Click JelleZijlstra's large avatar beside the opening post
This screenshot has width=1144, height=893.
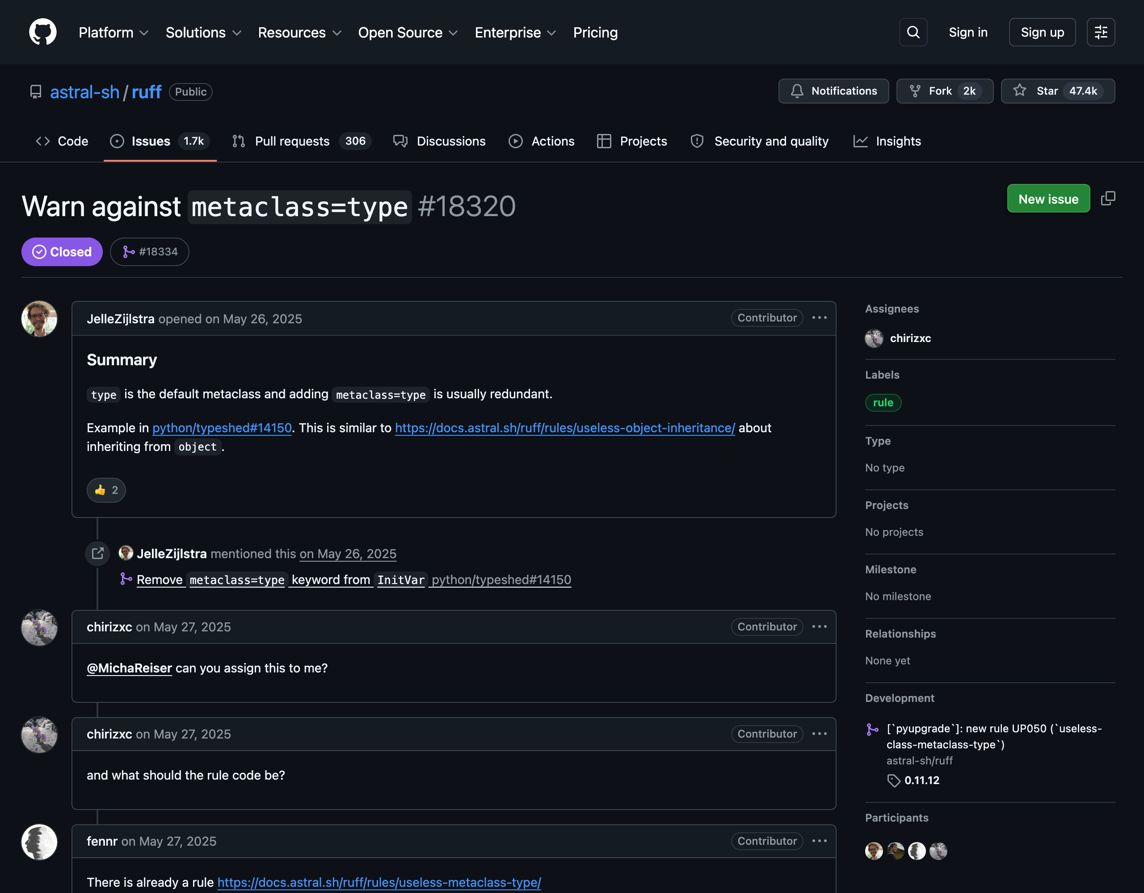(39, 319)
